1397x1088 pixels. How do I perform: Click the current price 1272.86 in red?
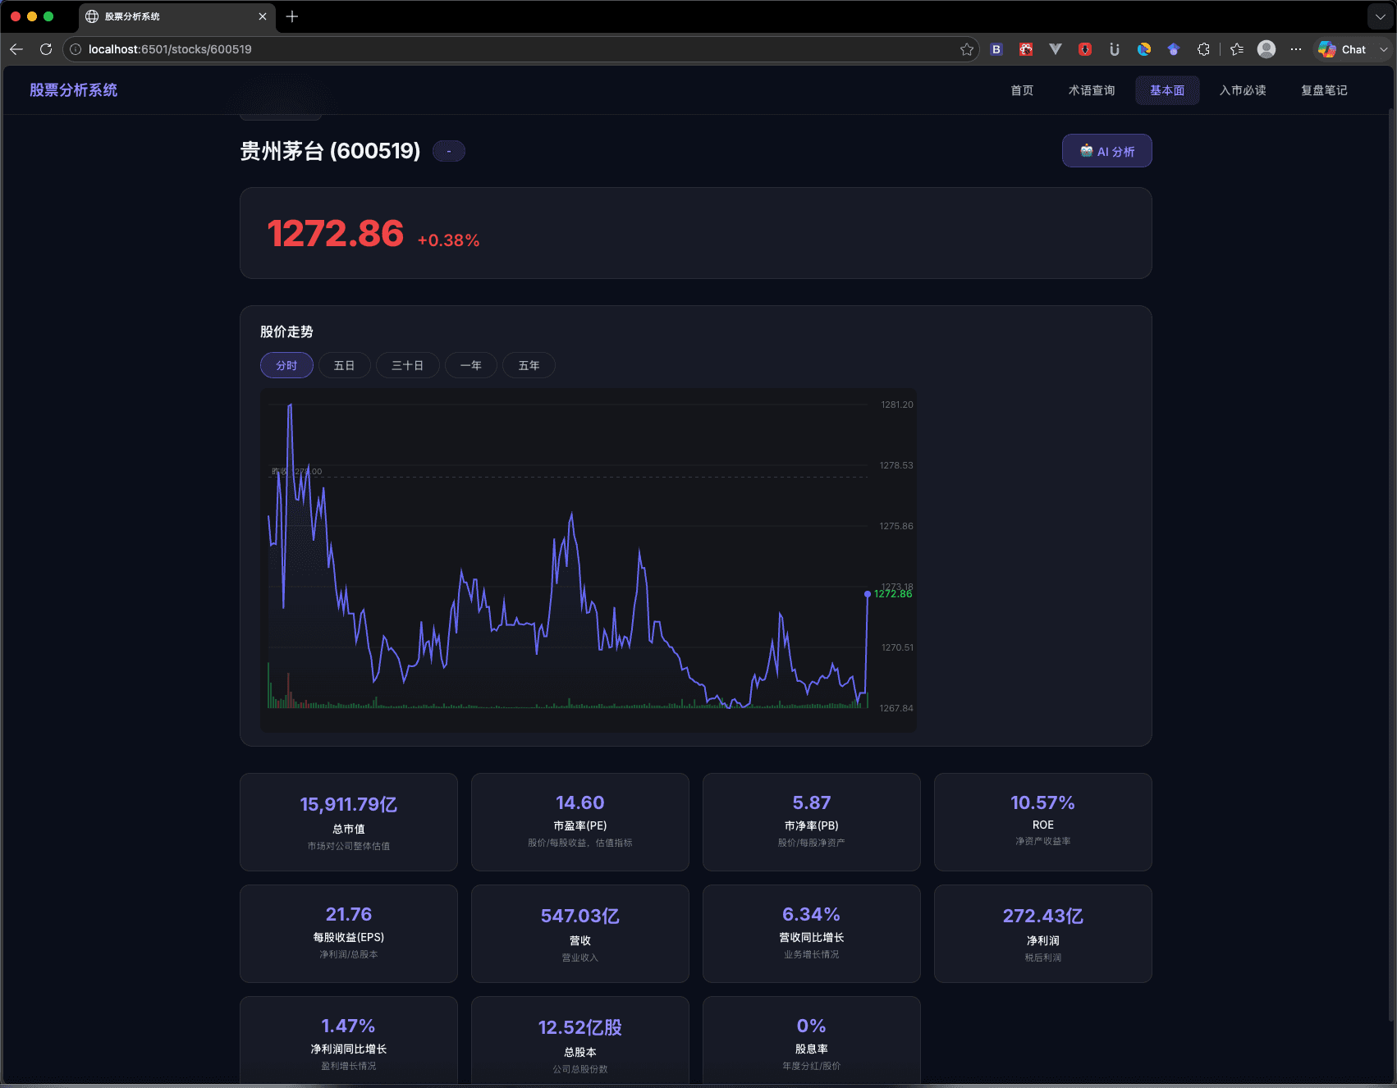click(x=336, y=234)
